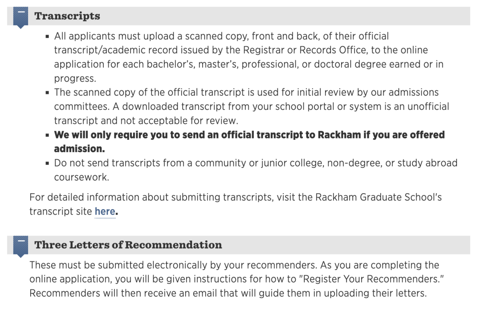The image size is (481, 316).
Task: Open the Rackham transcript site 'here' link
Action: (x=105, y=211)
